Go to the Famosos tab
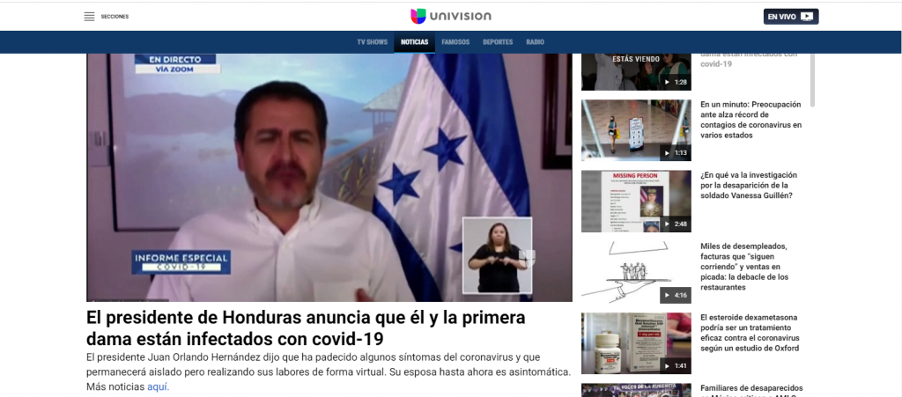902x397 pixels. (455, 42)
